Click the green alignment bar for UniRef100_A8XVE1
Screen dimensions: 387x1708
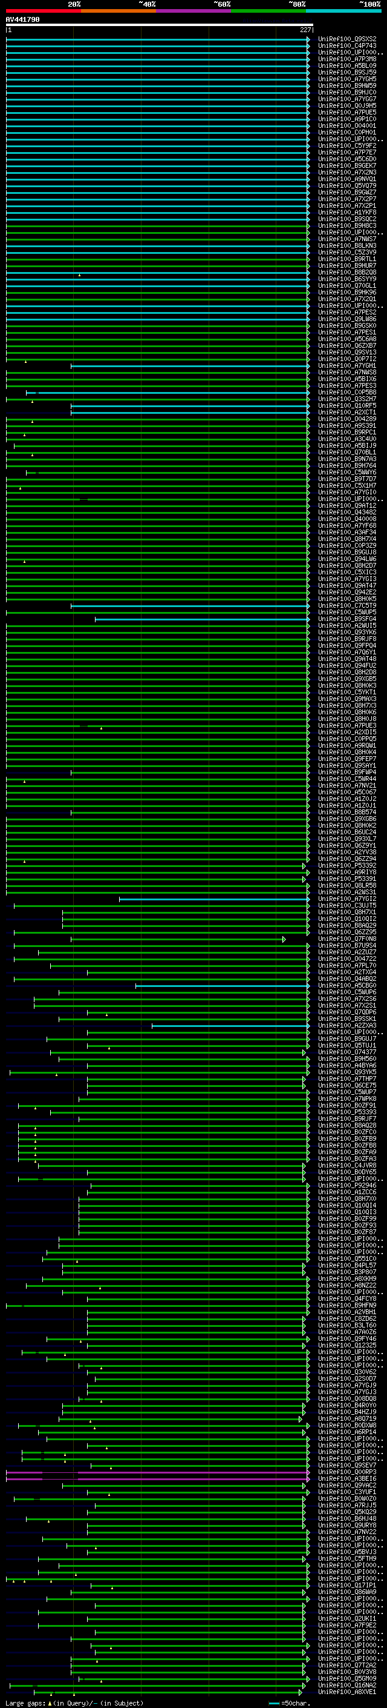169,1693
